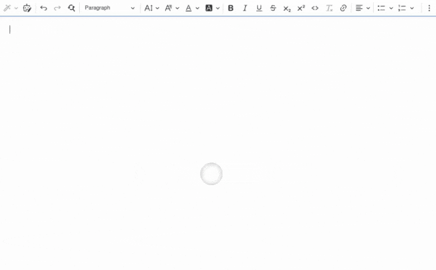Click the Undo arrow icon
The width and height of the screenshot is (436, 270).
click(43, 8)
